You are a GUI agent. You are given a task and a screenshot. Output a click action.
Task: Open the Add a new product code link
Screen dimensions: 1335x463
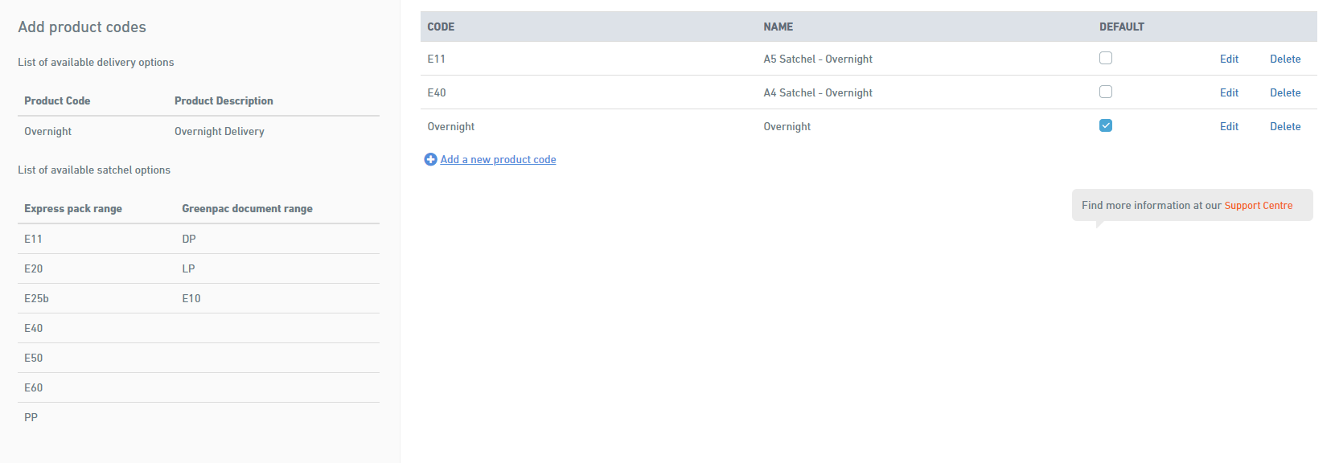498,159
